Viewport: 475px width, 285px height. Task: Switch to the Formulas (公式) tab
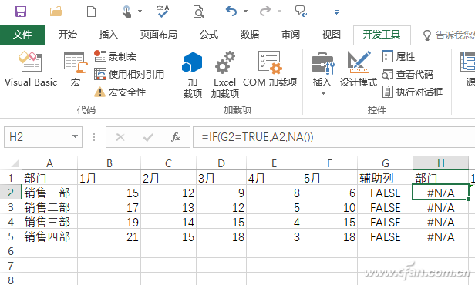pos(209,35)
